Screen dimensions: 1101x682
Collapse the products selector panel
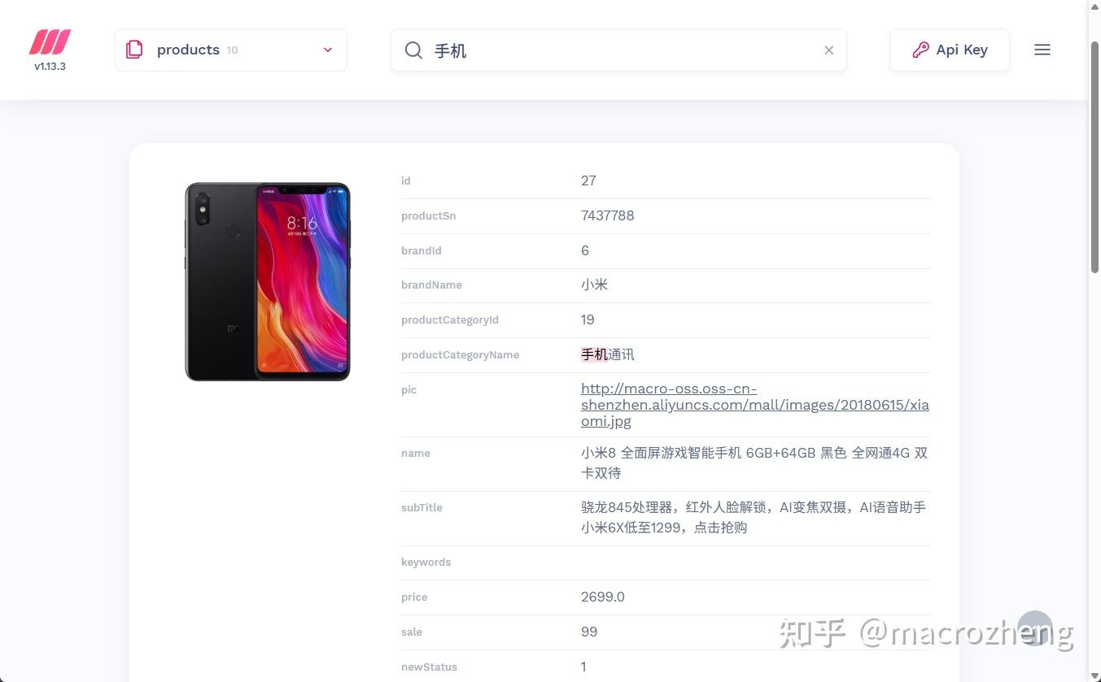pos(327,50)
